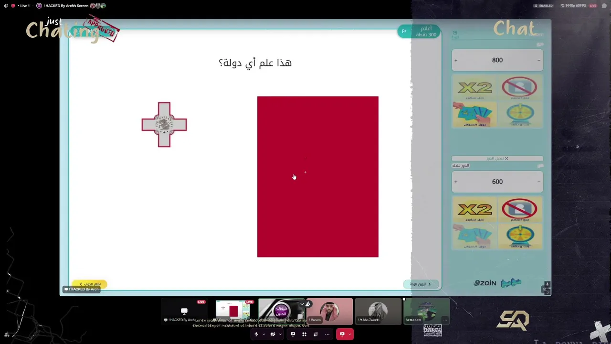The image size is (611, 344).
Task: Open dropdown arrow beside disconnect button
Action: click(350, 334)
